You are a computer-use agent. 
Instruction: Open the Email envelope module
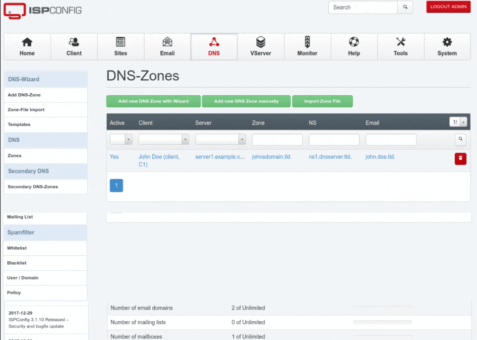[x=167, y=43]
